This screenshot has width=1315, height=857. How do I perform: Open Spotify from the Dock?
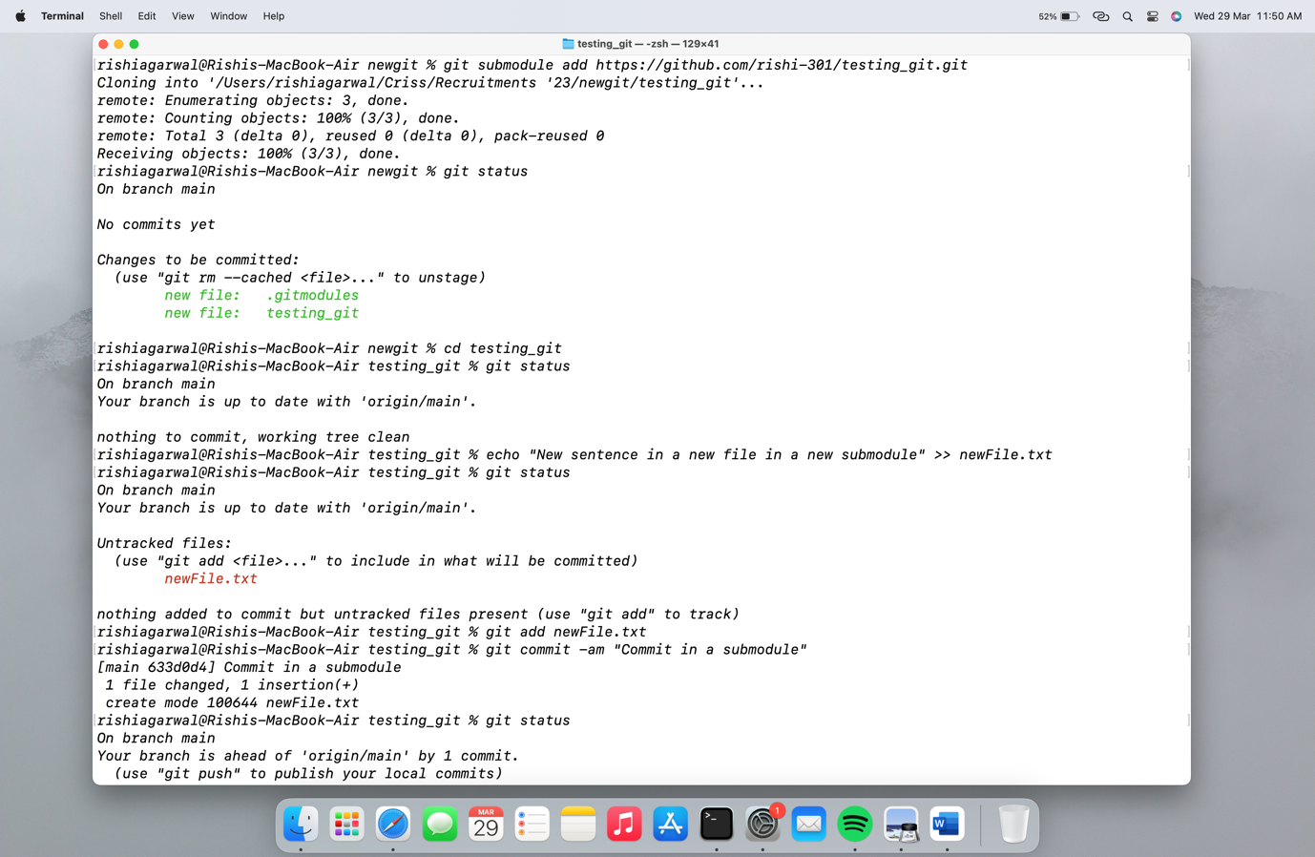pos(854,823)
